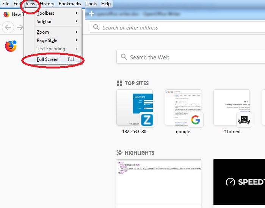Click the magnifier icon in address bar

[96, 27]
